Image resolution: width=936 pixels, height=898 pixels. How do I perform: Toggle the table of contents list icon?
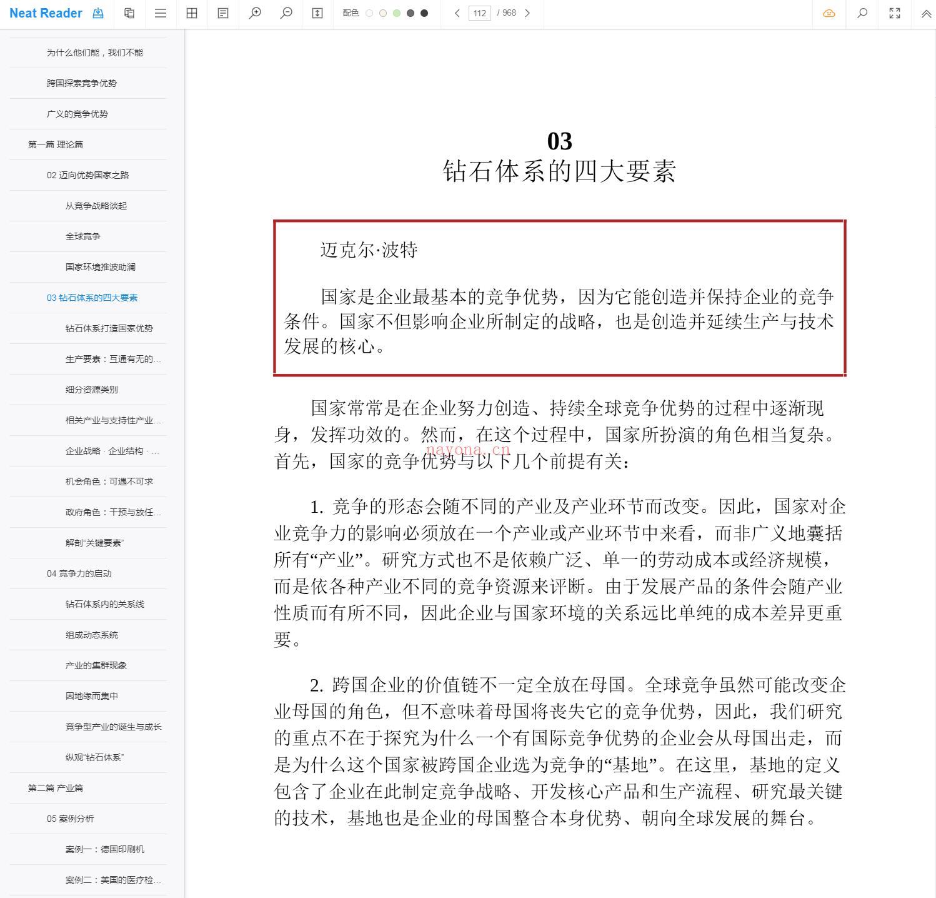click(161, 13)
